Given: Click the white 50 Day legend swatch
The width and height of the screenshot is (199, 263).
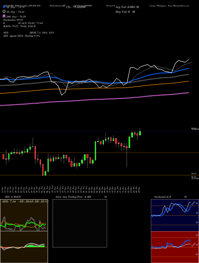Looking at the screenshot, I should coord(4,12).
